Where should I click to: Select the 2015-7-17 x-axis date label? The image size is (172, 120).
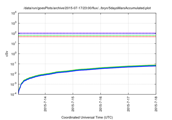click(128, 104)
